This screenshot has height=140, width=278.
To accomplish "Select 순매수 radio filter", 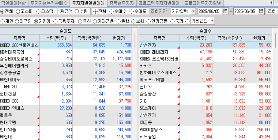I will 111,11.
